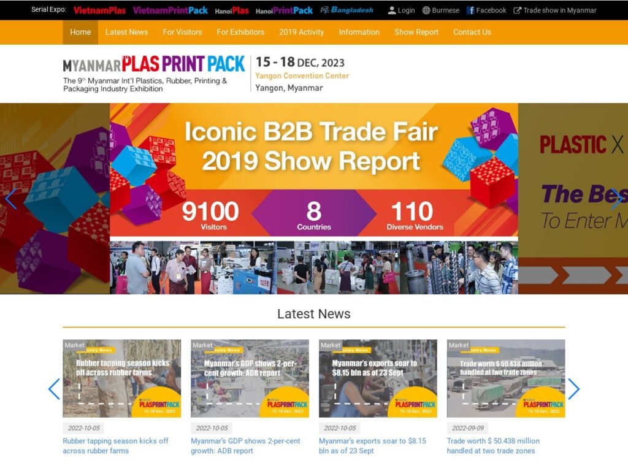The image size is (628, 471).
Task: Open Trade worth $ 50.438 million article link
Action: pyautogui.click(x=493, y=446)
